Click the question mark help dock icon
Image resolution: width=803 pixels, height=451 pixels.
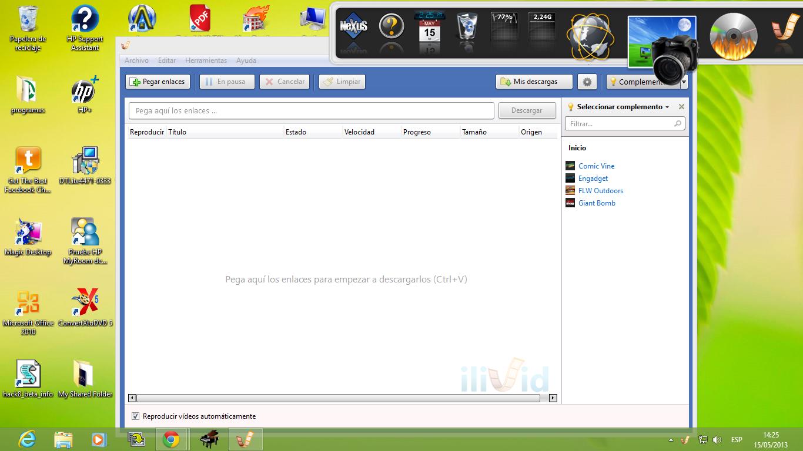(x=392, y=26)
